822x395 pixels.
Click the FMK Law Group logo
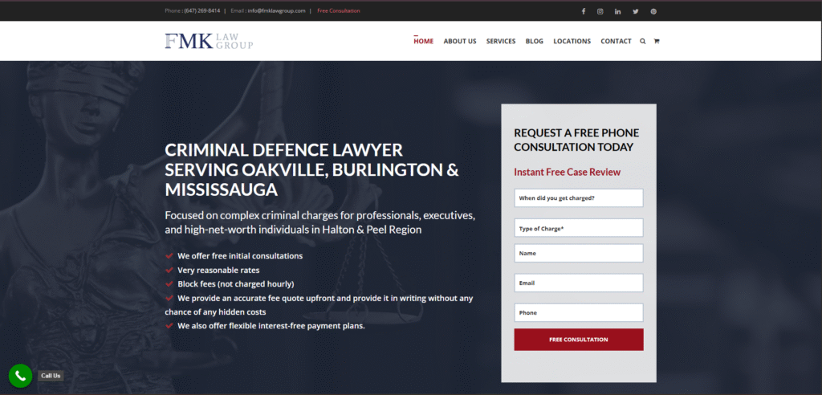(x=209, y=41)
